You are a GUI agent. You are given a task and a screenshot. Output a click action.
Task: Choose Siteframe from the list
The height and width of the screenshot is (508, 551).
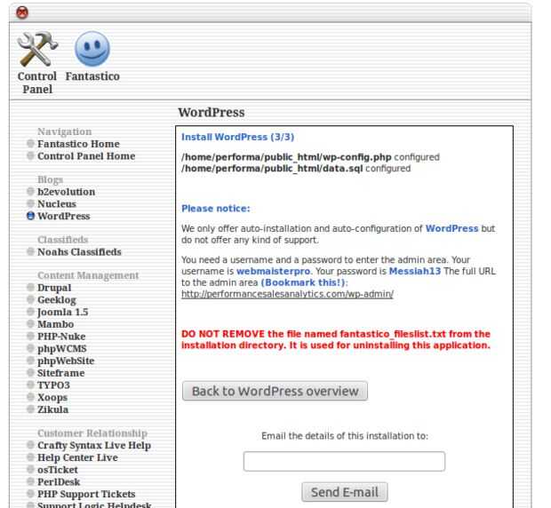tap(60, 373)
